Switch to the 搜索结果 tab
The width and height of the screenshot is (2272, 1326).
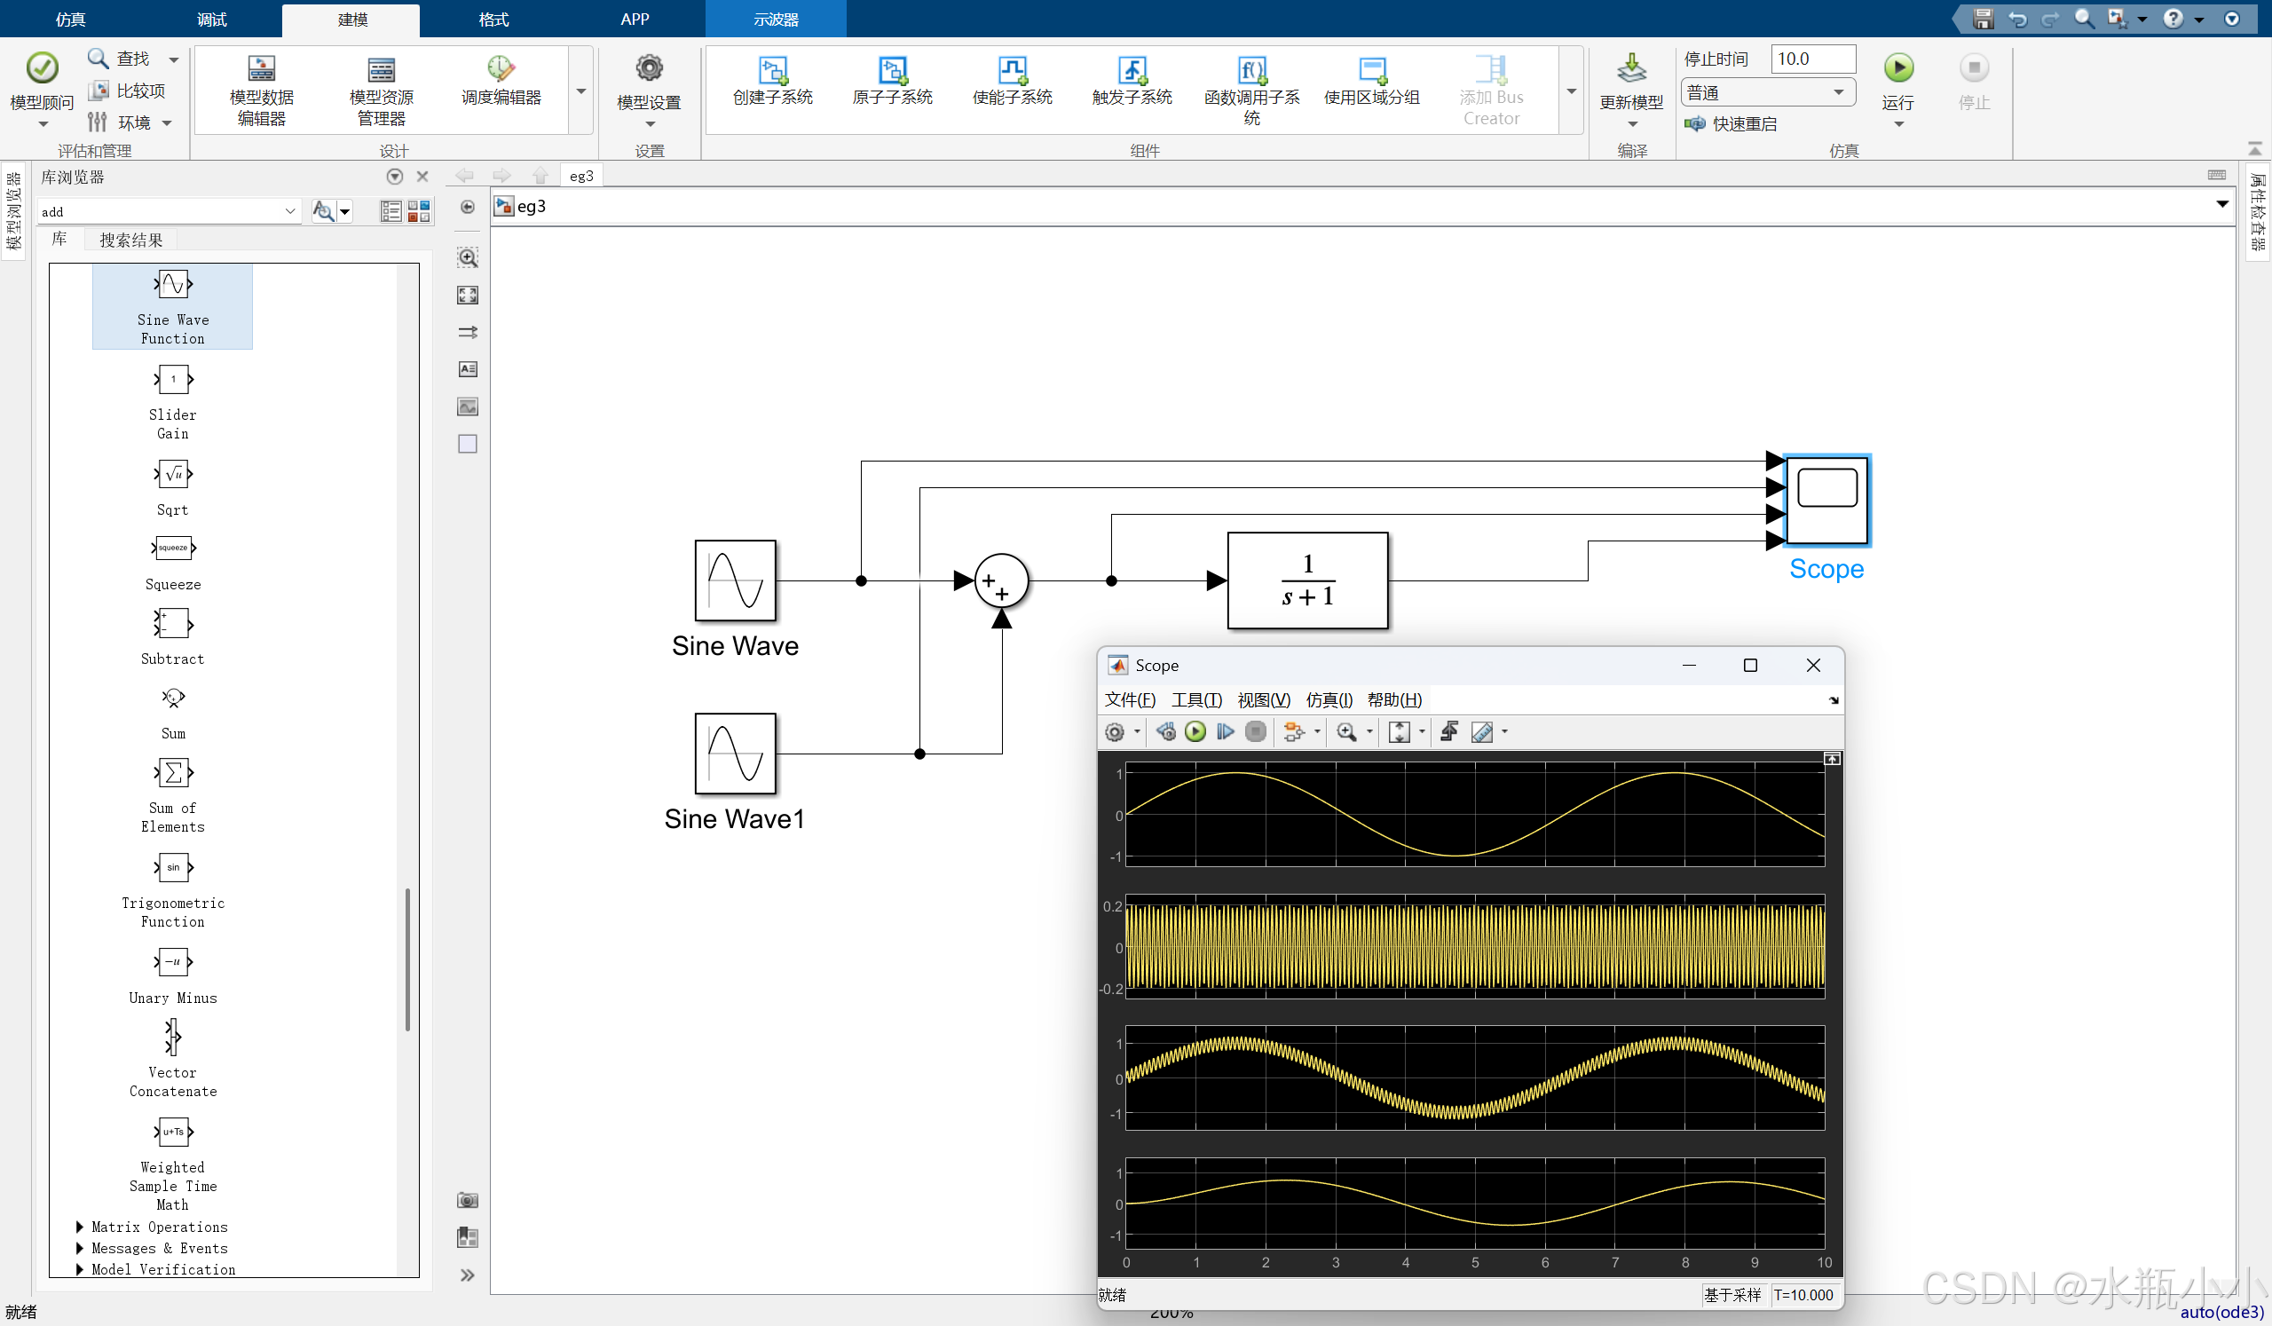(130, 240)
